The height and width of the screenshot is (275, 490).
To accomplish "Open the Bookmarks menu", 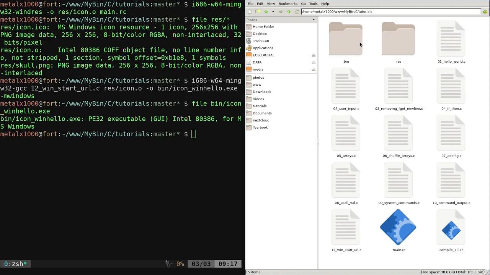I will (288, 4).
